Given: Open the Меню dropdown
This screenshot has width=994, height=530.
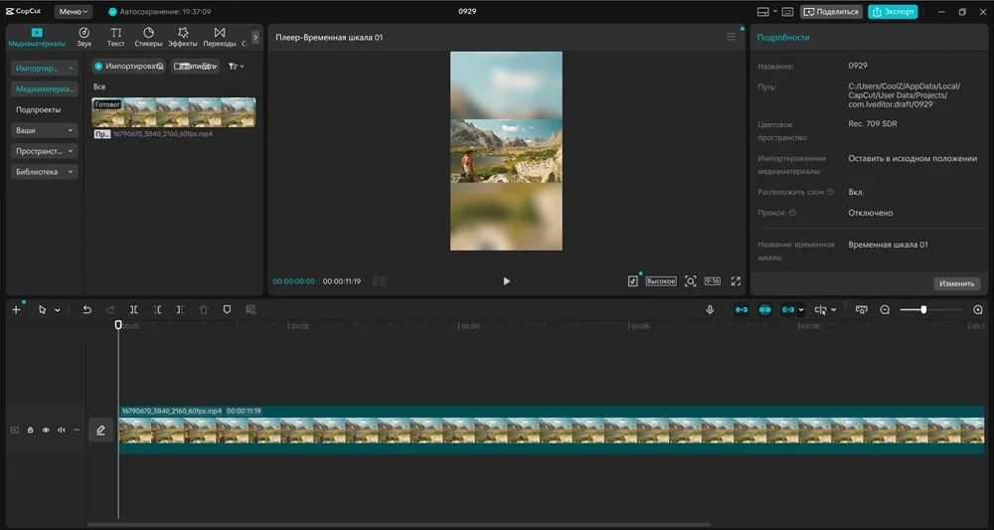Looking at the screenshot, I should tap(74, 11).
